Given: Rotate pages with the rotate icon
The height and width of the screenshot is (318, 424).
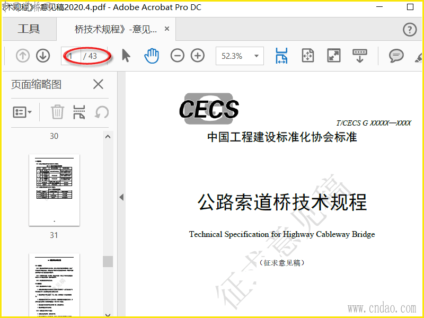Looking at the screenshot, I should (x=102, y=112).
